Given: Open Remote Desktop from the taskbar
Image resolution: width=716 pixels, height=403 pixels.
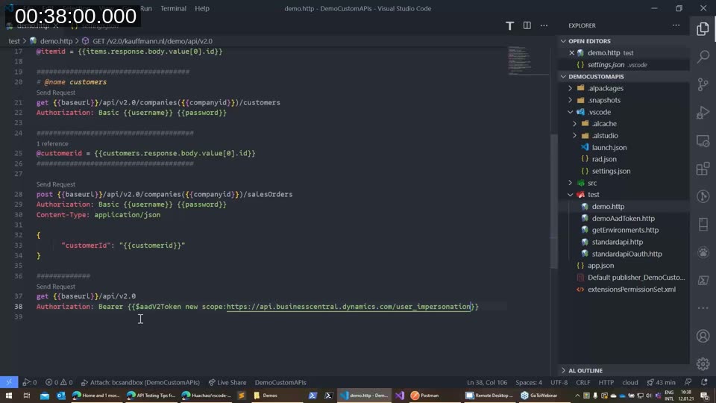Looking at the screenshot, I should 489,396.
